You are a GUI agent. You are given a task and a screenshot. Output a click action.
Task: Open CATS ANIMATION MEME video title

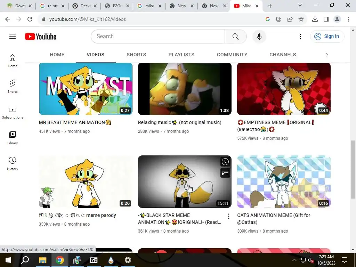tap(274, 219)
